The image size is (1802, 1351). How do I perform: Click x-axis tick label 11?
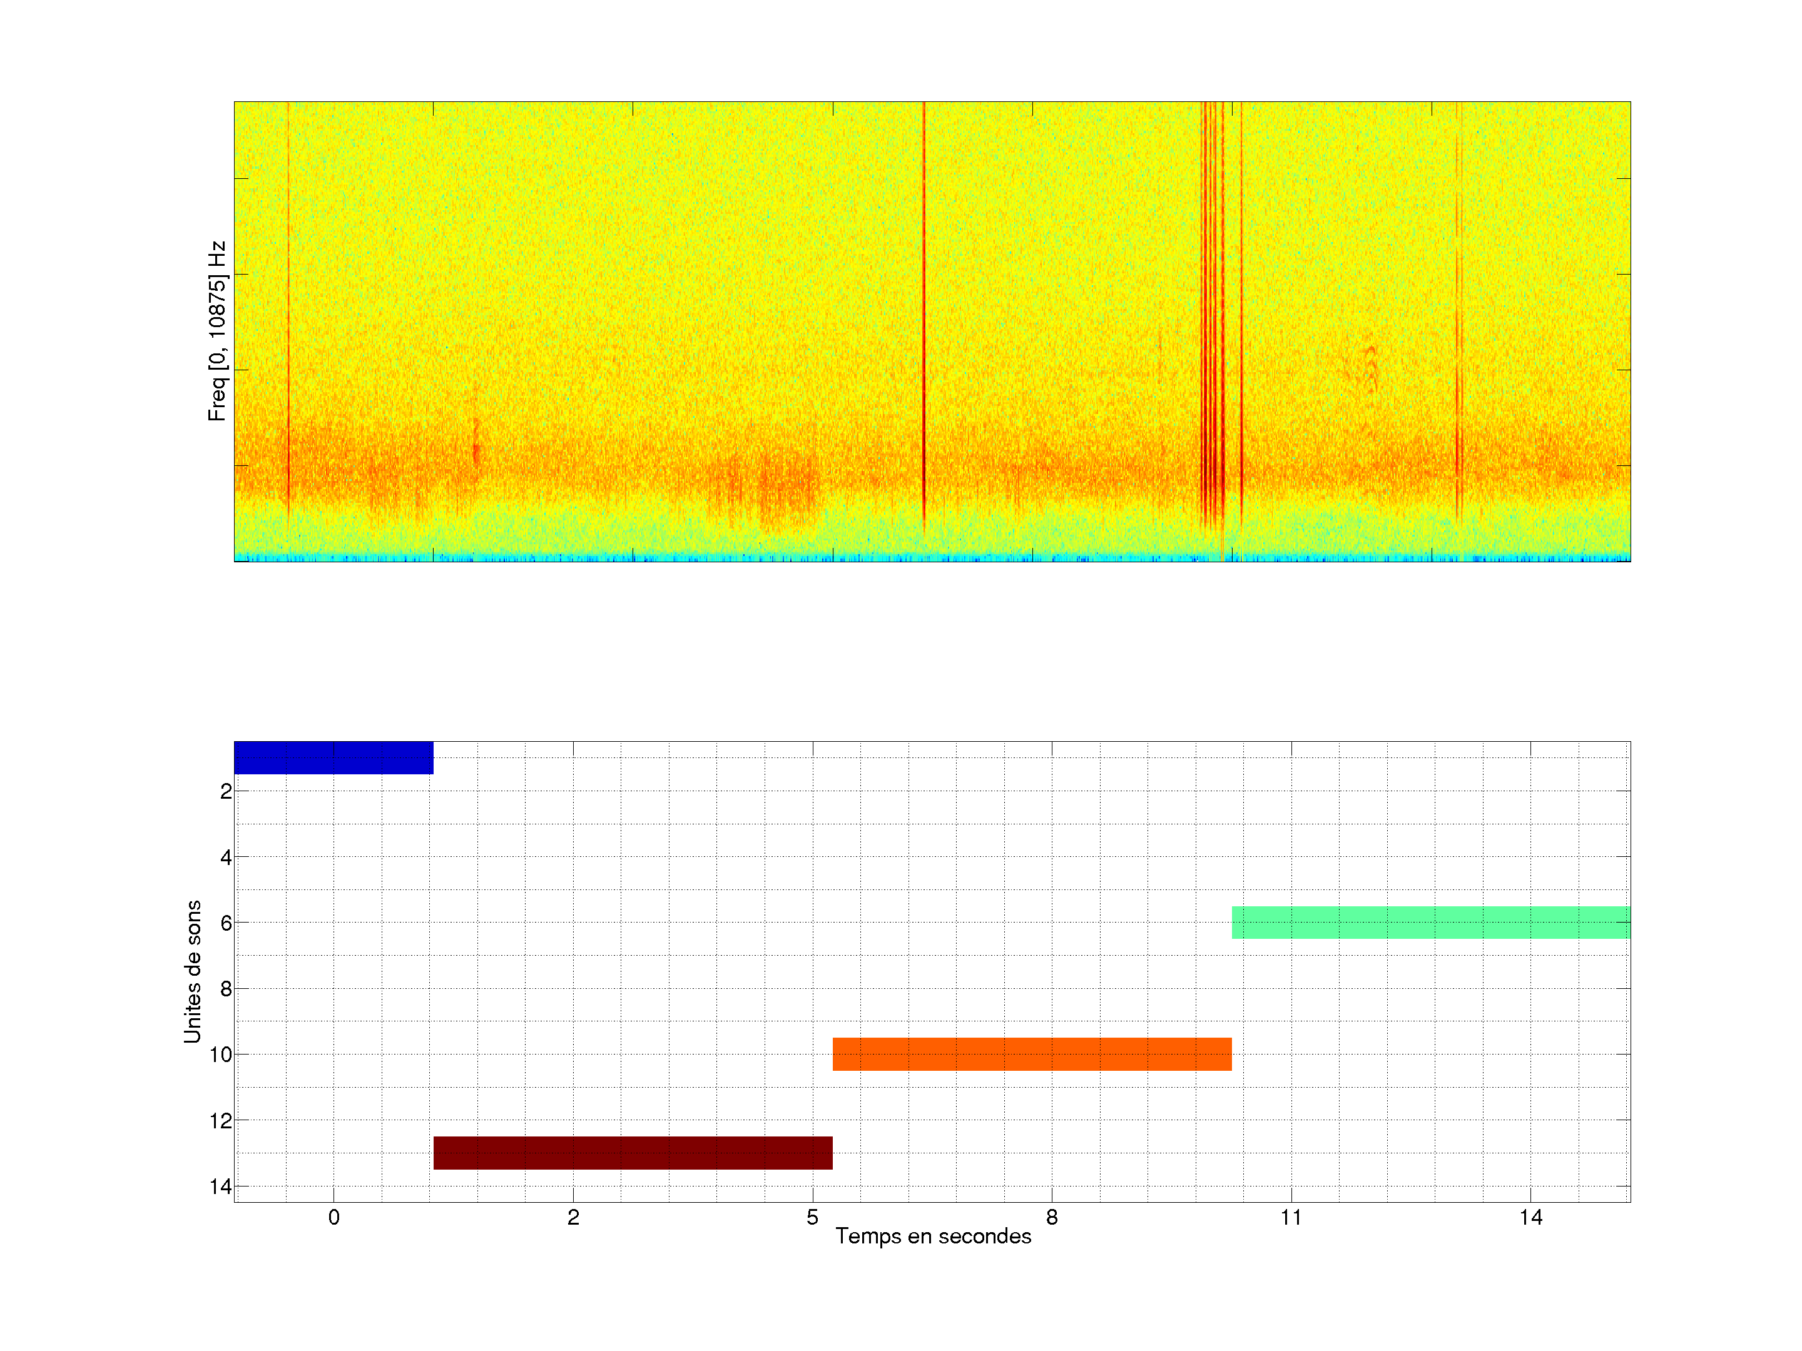[1290, 1217]
